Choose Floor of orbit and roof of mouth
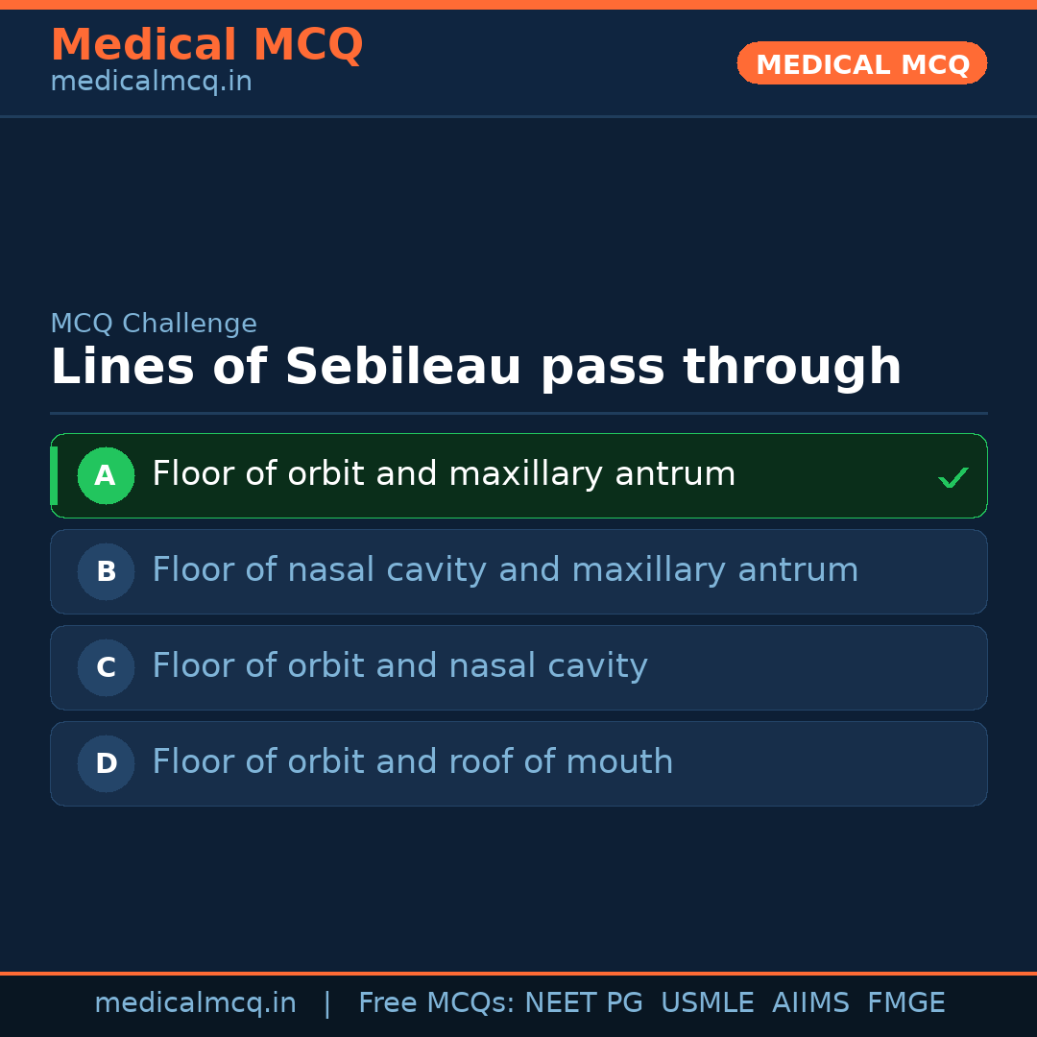 coord(413,762)
